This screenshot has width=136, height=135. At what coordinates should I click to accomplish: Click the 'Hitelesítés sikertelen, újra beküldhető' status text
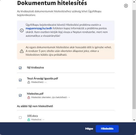point(49,97)
